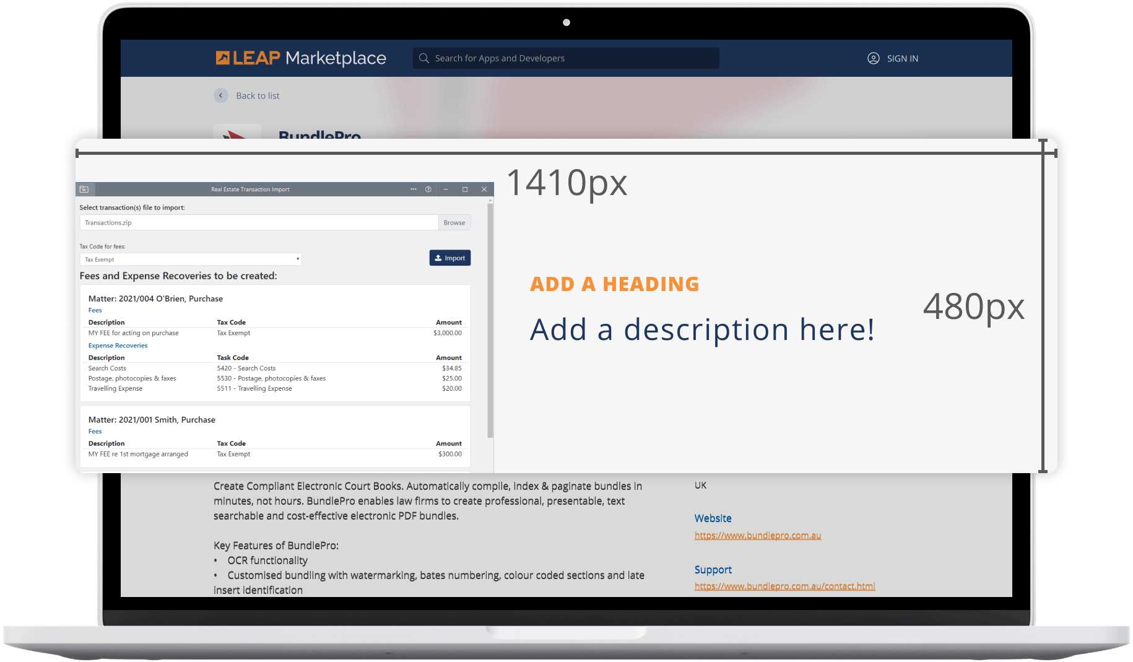
Task: Click the Transactions.zip file path field
Action: point(259,223)
